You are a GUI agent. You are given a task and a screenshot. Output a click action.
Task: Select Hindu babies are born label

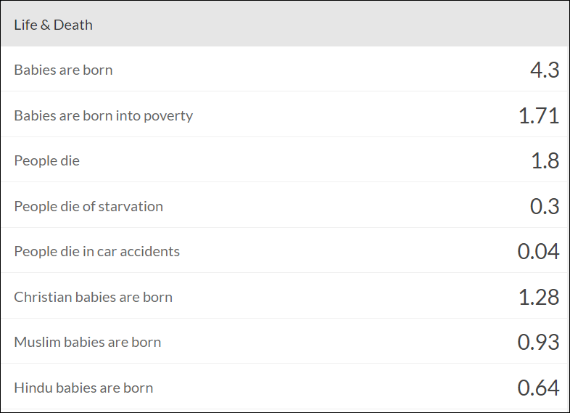83,388
